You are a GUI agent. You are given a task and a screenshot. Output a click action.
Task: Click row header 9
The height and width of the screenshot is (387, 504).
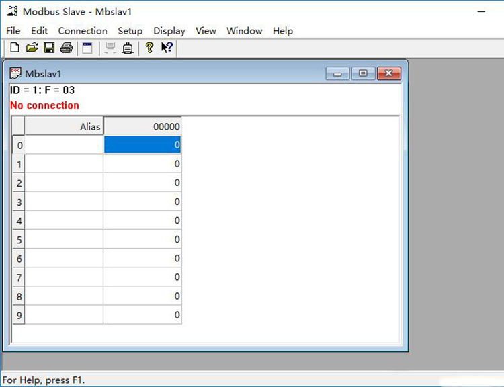19,315
